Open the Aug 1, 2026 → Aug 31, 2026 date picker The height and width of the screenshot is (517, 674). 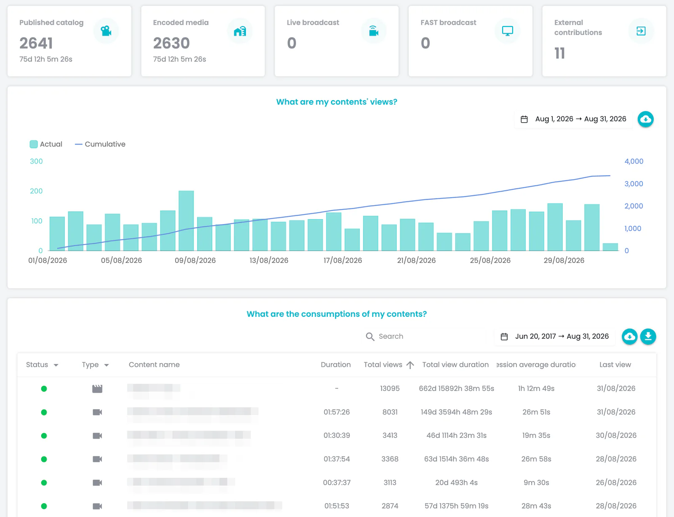coord(573,119)
